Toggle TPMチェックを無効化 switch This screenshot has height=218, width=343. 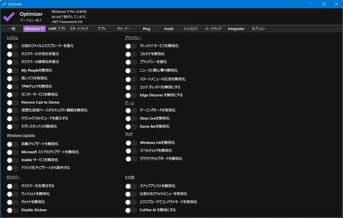(x=13, y=86)
